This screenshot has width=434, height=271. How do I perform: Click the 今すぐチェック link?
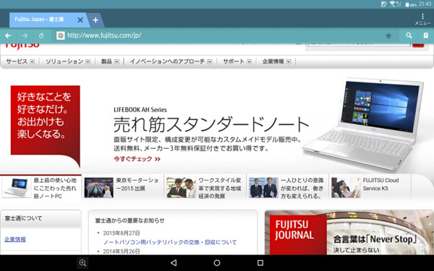coord(137,159)
